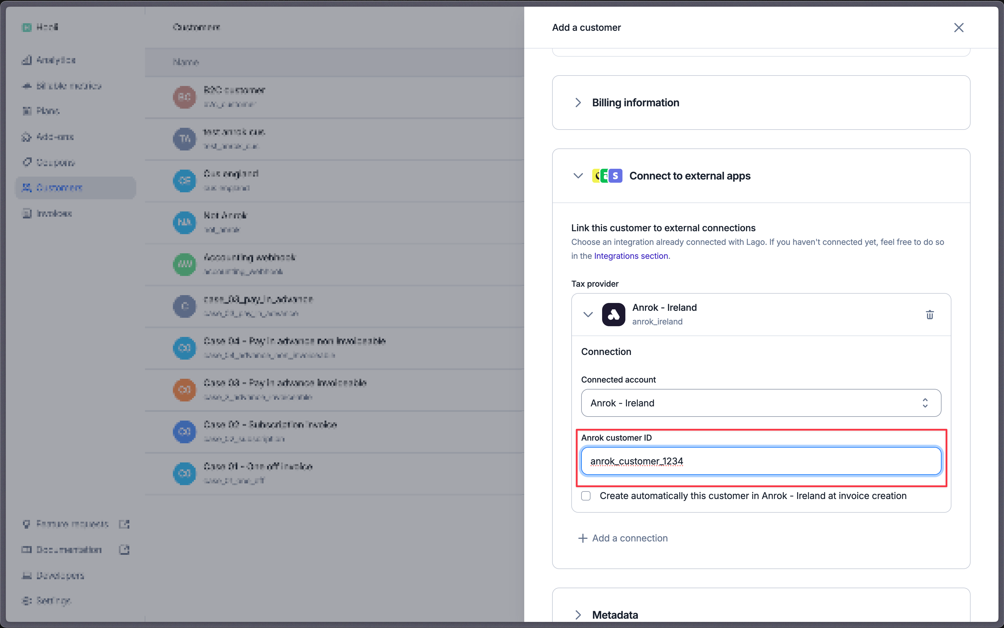Open the Accounting webhook customer row
Viewport: 1004px width, 628px height.
[334, 264]
